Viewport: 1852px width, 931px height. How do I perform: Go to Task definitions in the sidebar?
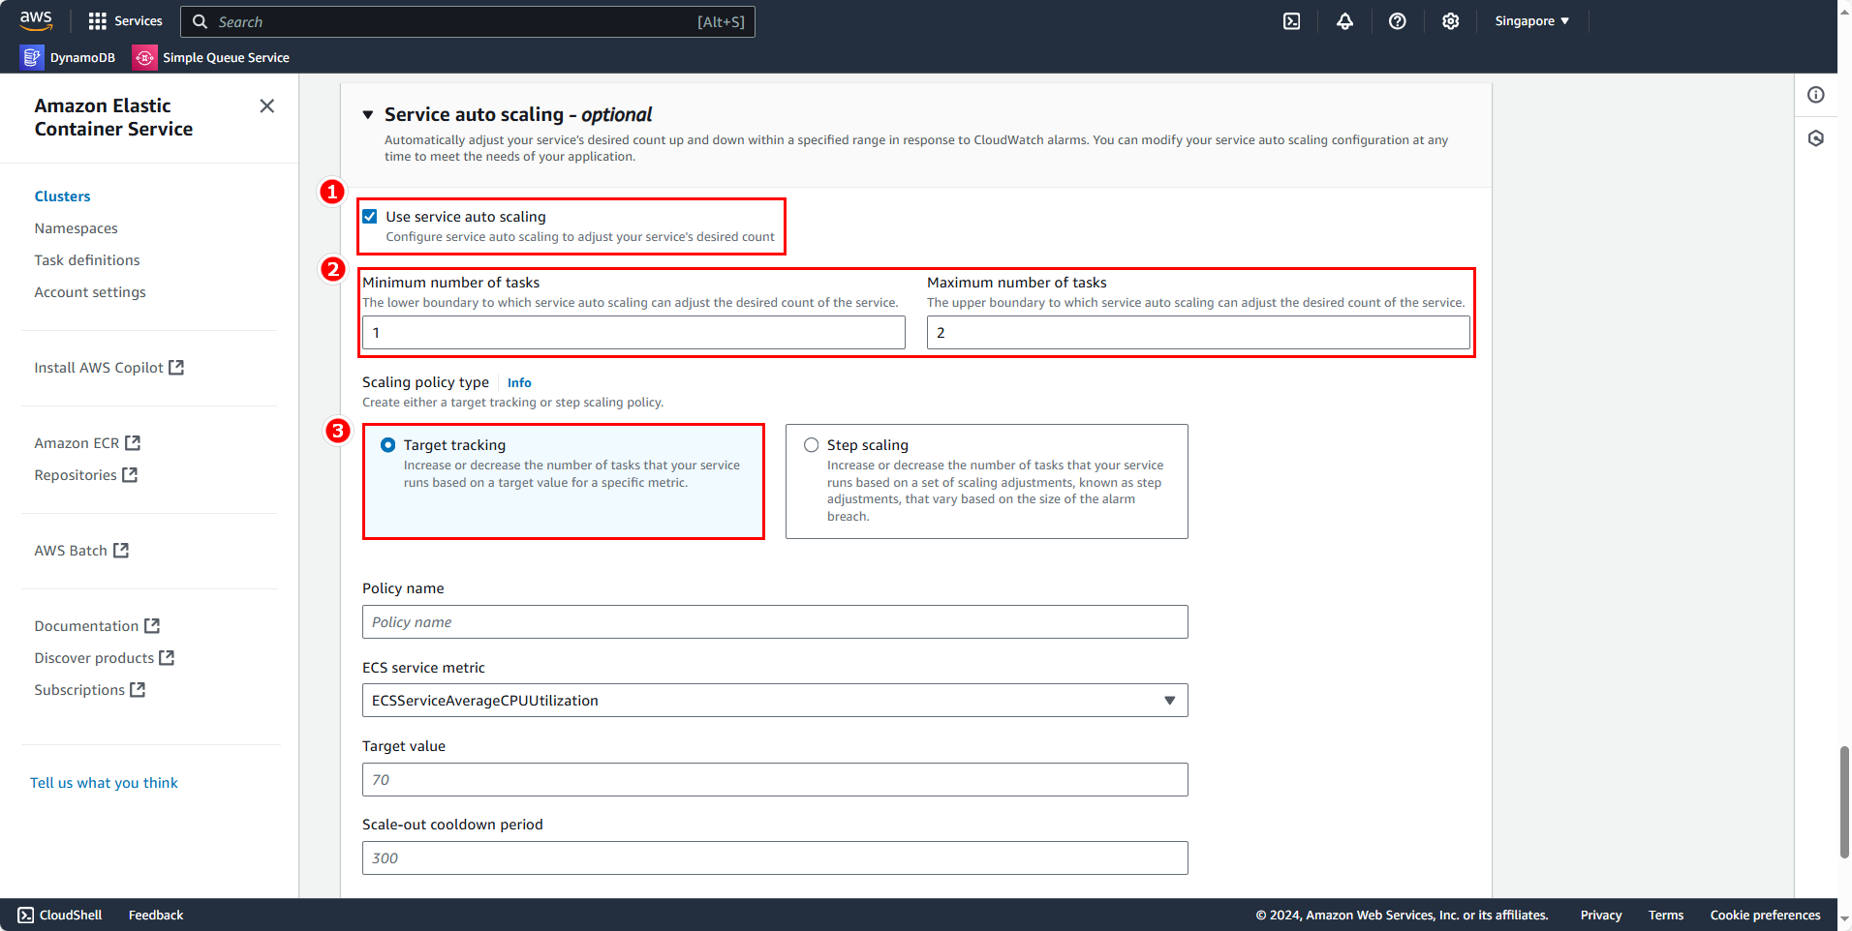pos(87,260)
